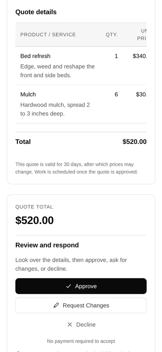
Task: Click the Bed refresh description text
Action: pos(58,71)
